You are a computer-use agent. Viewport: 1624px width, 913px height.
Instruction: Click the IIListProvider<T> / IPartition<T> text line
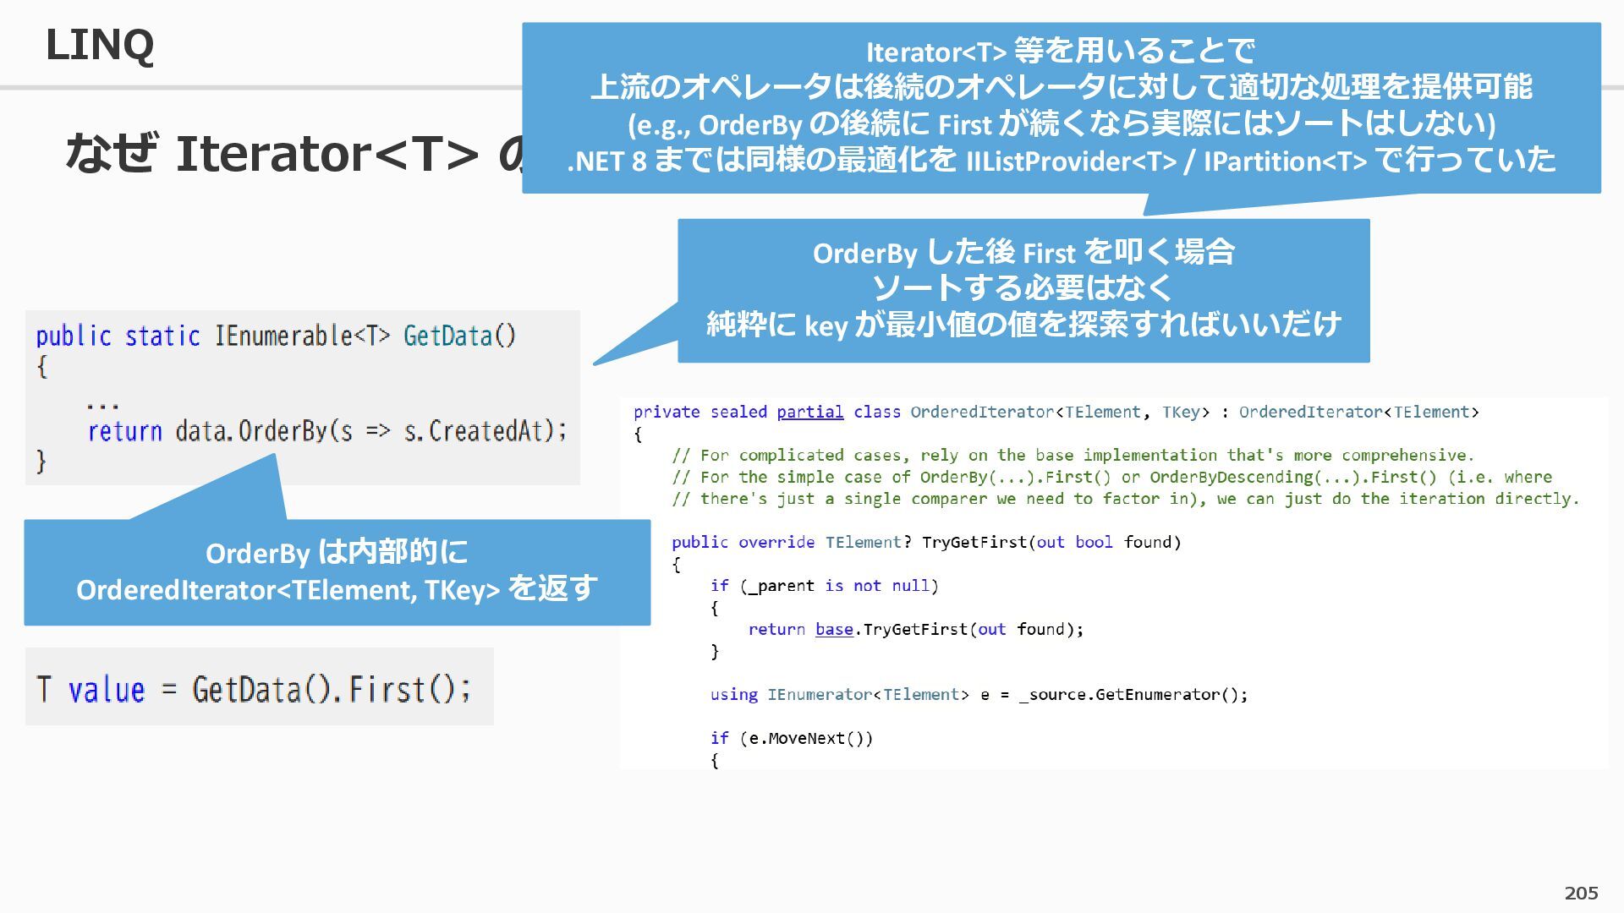tap(1061, 161)
